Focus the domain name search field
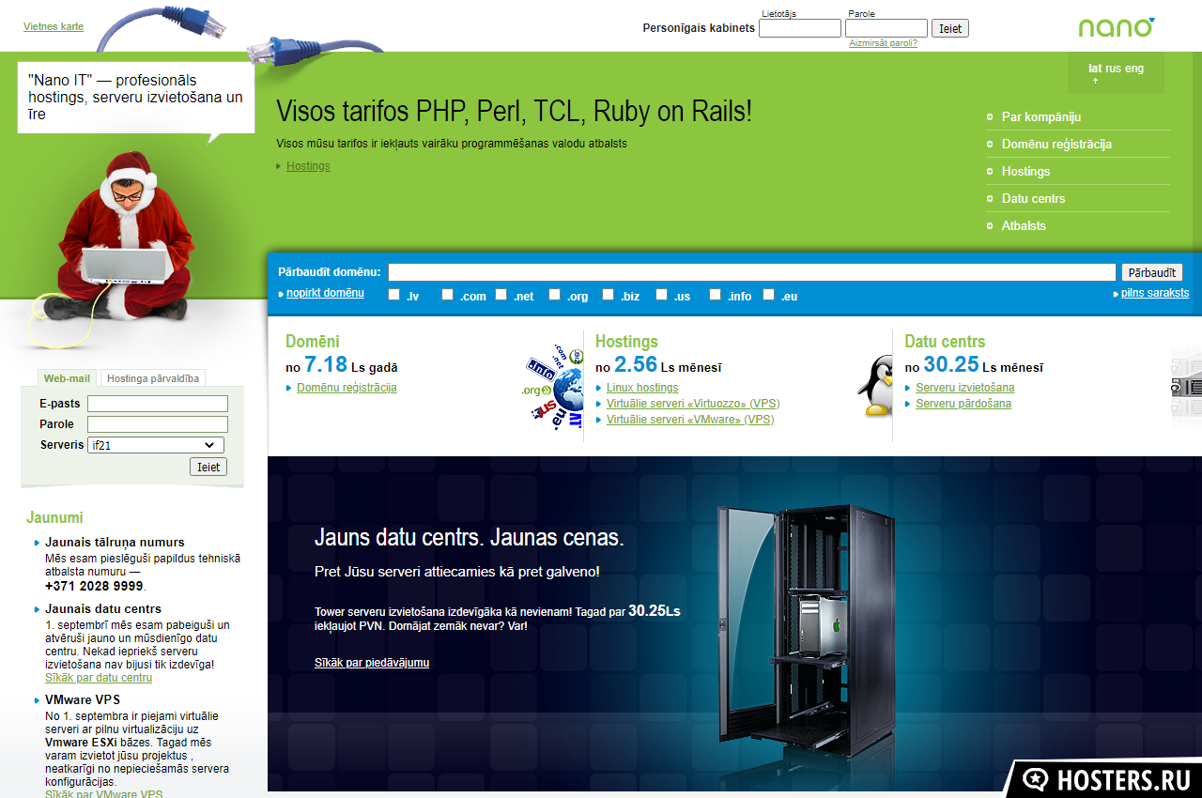The width and height of the screenshot is (1202, 798). 752,272
